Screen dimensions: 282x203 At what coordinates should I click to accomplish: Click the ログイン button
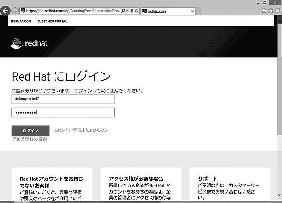pos(31,131)
